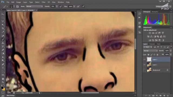Select the Eraser tool
This screenshot has width=173, height=97.
[3, 50]
